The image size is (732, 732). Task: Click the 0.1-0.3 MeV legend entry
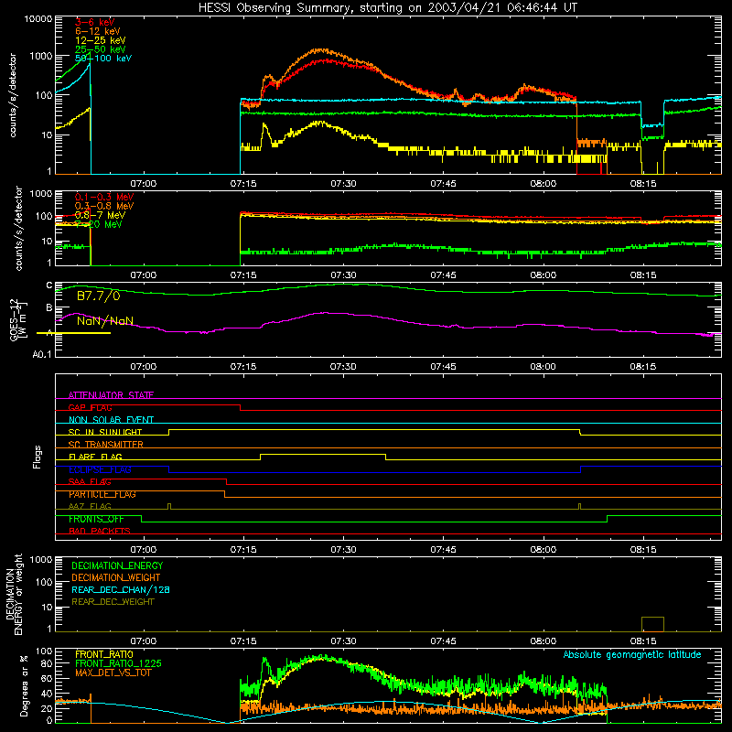(104, 197)
